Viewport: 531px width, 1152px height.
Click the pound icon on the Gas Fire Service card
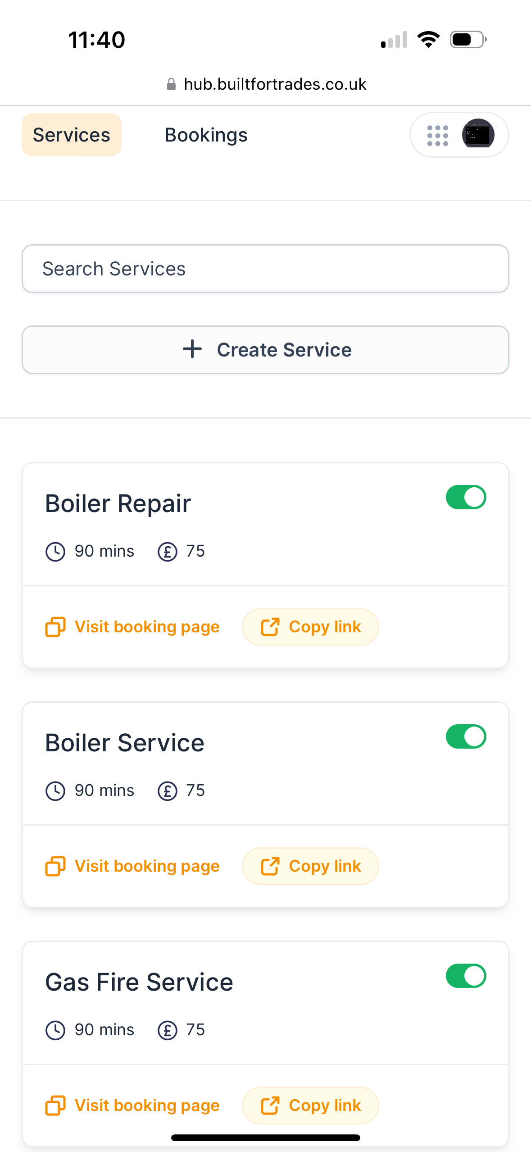tap(167, 1029)
